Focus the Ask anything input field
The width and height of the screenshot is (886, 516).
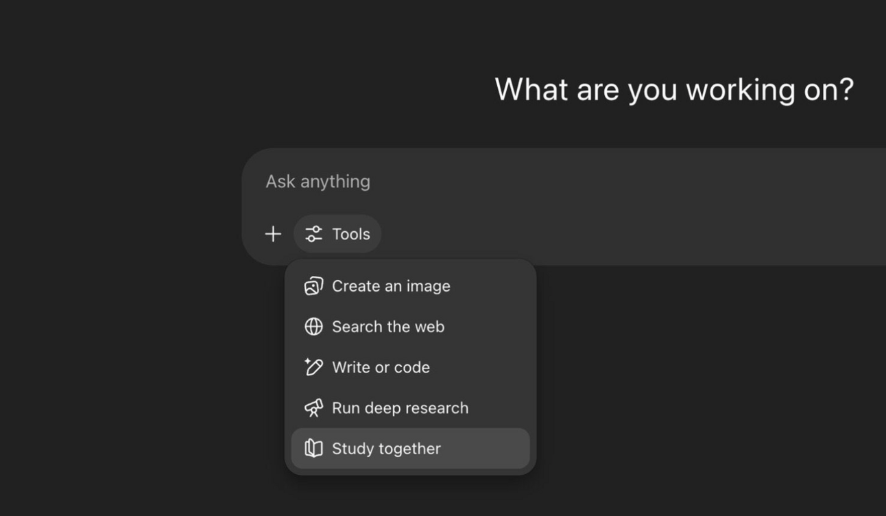pyautogui.click(x=480, y=181)
